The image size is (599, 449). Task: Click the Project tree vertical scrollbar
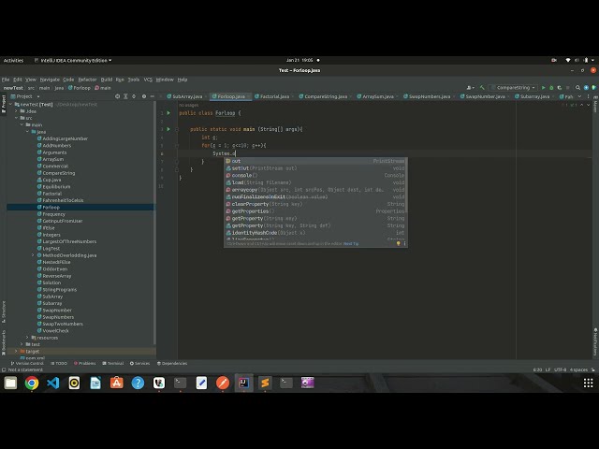point(154,222)
